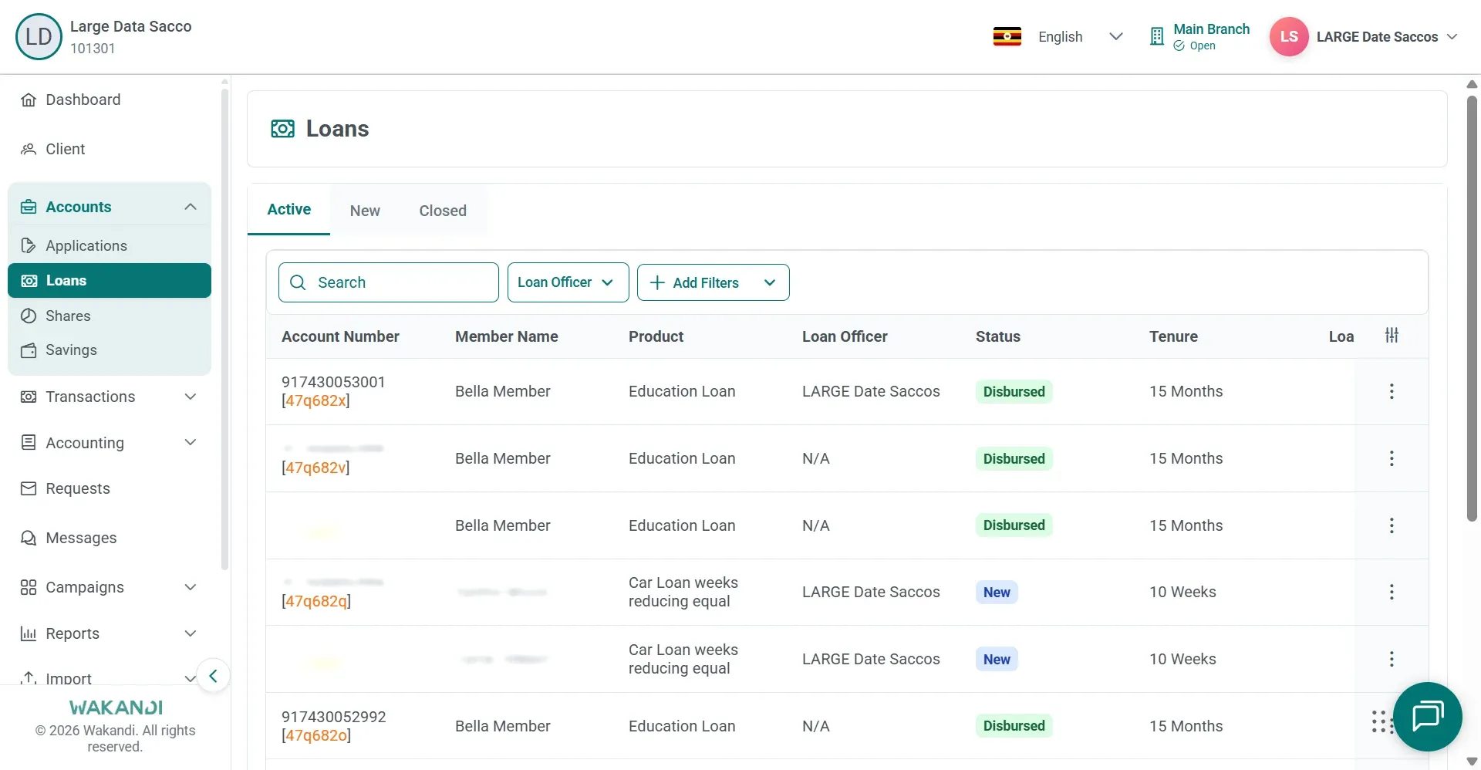Click the Uganda flag language icon

click(x=1007, y=36)
